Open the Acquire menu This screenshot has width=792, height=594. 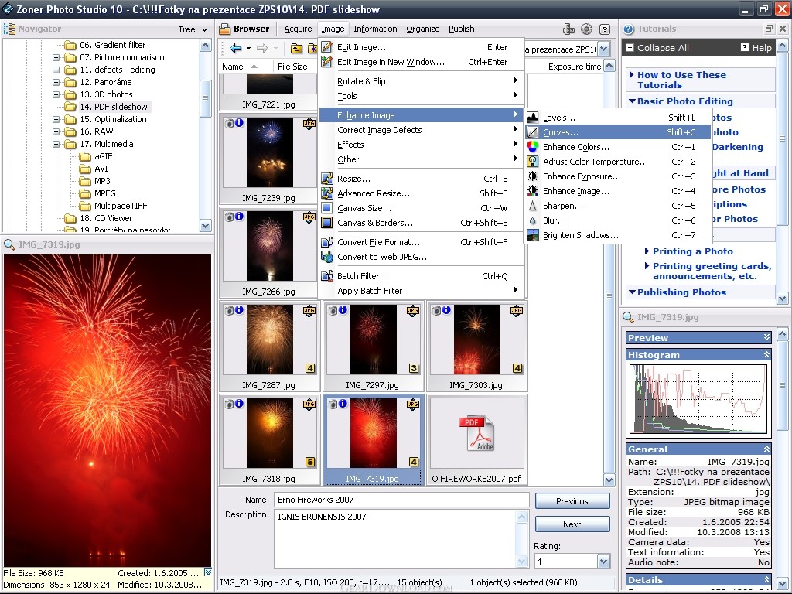pos(298,29)
